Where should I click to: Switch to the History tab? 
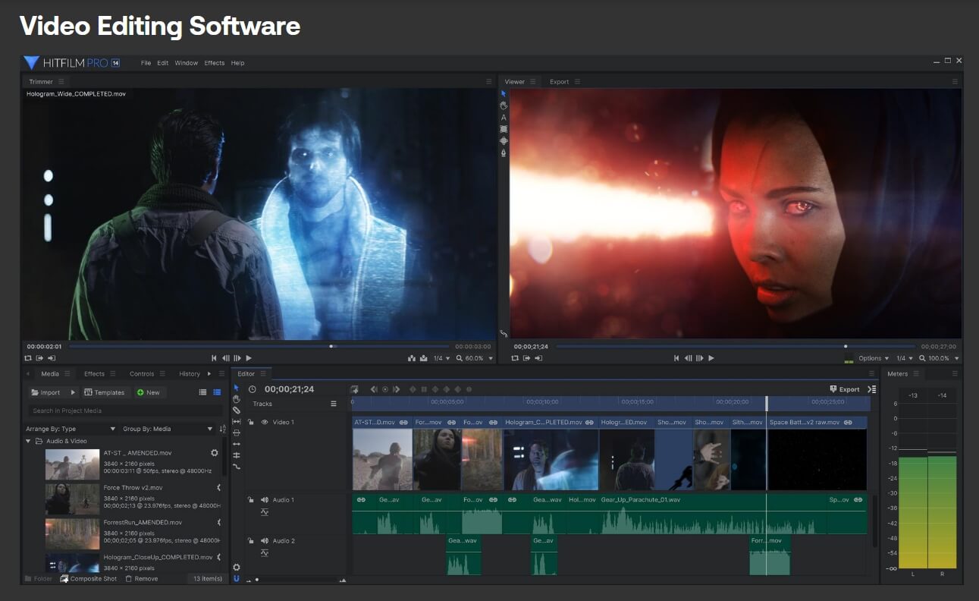[x=190, y=374]
